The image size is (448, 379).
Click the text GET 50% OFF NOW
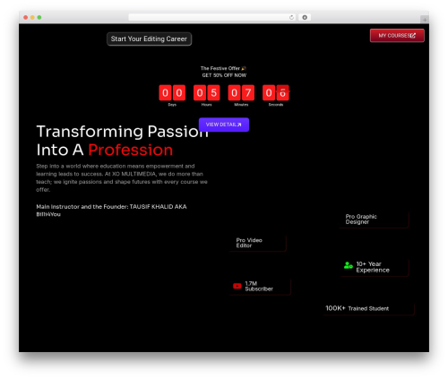coord(224,75)
